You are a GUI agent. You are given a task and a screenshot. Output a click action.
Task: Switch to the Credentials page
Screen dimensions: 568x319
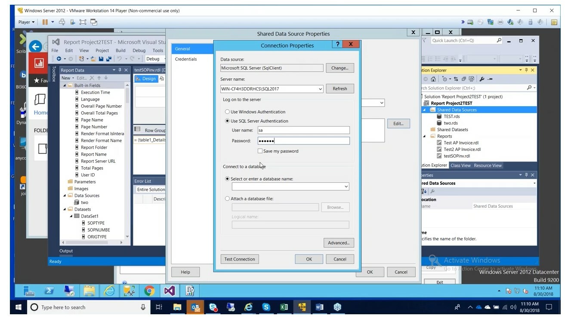coord(186,59)
